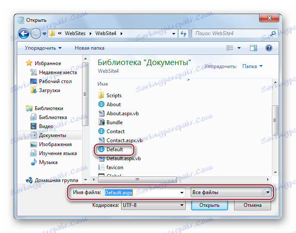
Task: Open Рабочий стол in favorites
Action: tap(55, 81)
